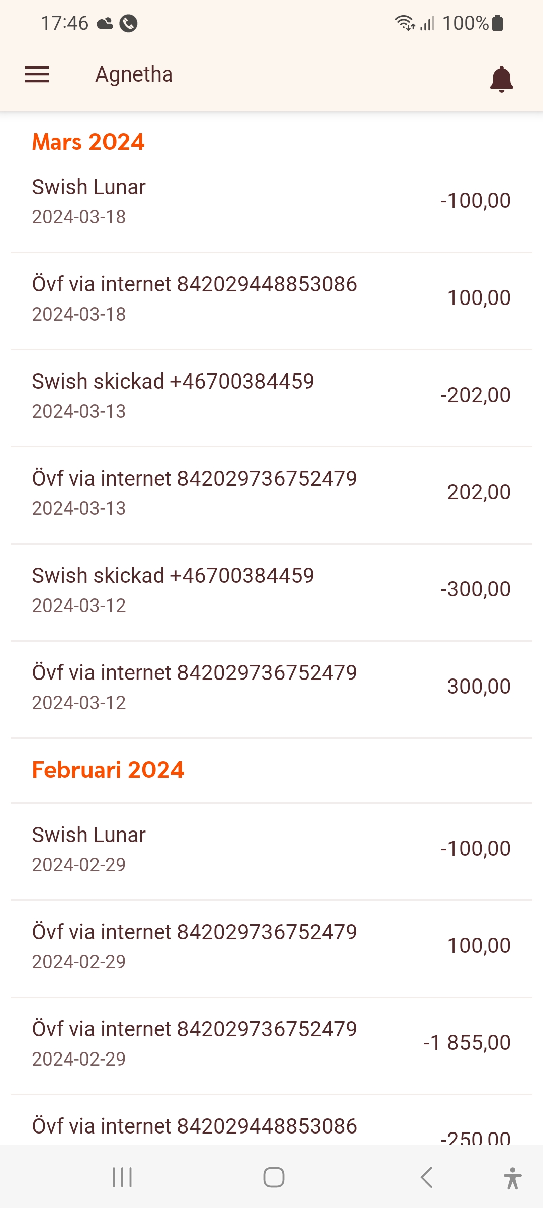Open the hamburger navigation menu

(37, 74)
